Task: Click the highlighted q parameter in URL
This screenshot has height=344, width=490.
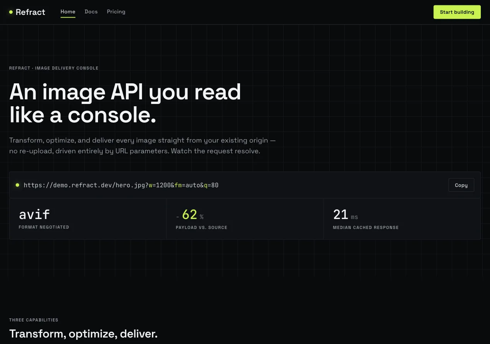Action: 206,185
